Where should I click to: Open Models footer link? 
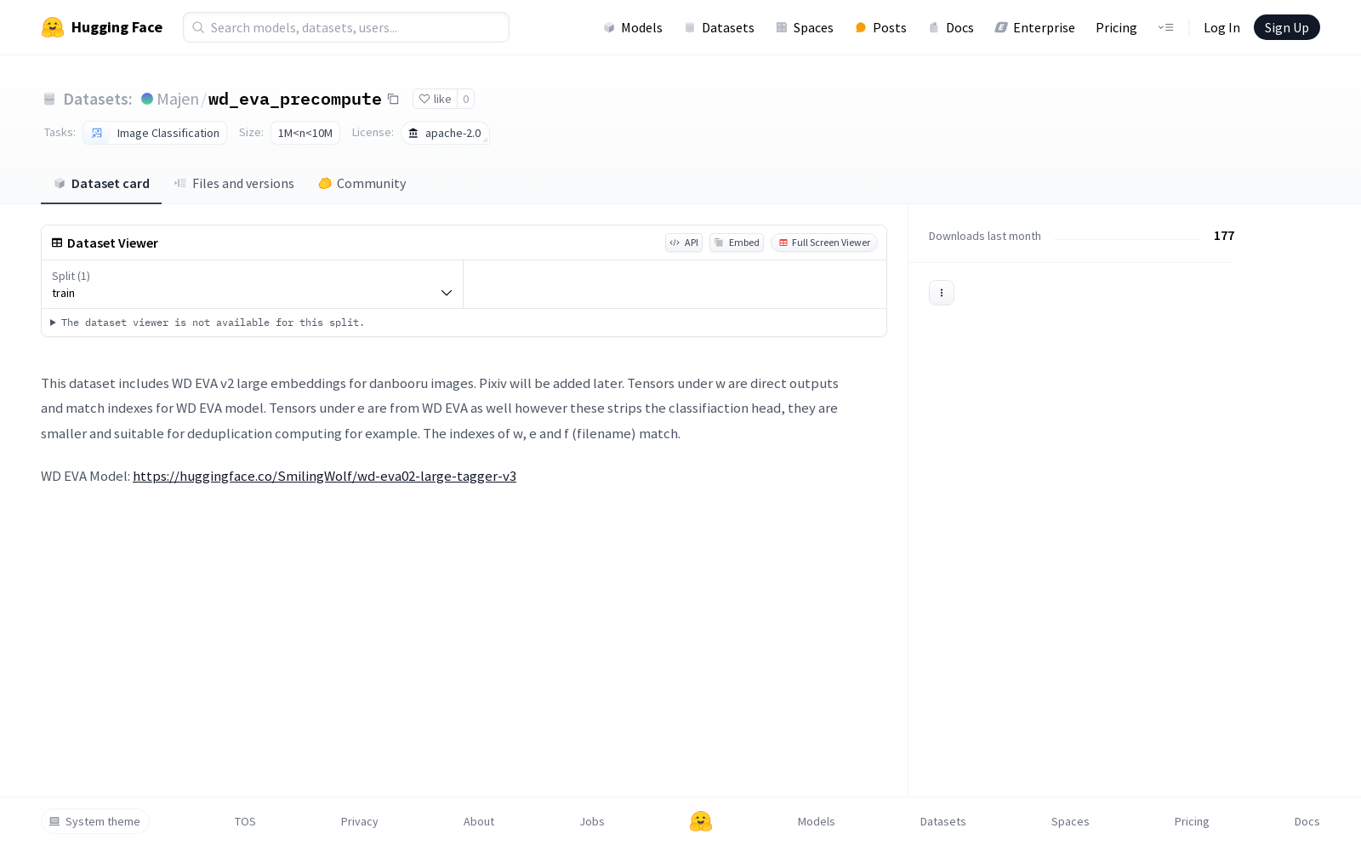point(817,821)
